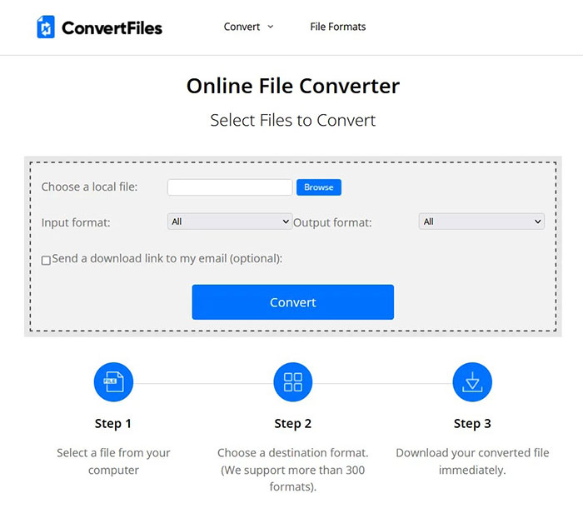Click the large blue Convert button

293,302
